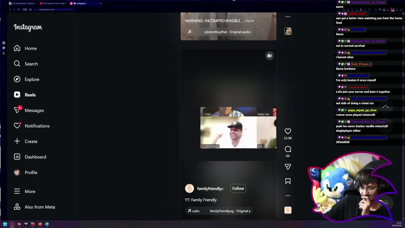Click the YT: Family Friendly caption

click(x=201, y=200)
